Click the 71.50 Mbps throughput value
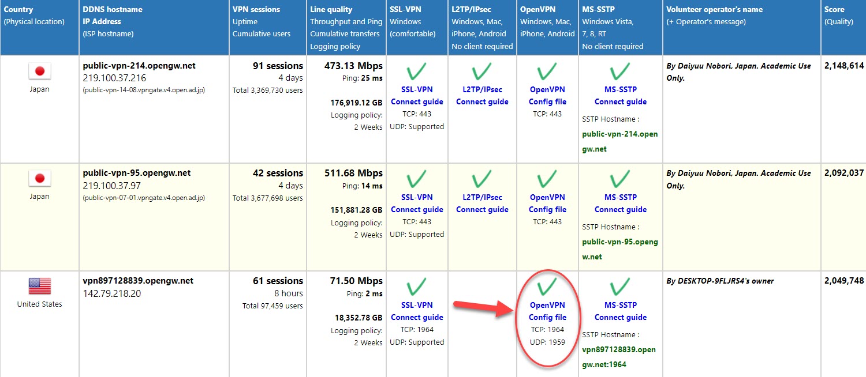866x377 pixels. (356, 281)
